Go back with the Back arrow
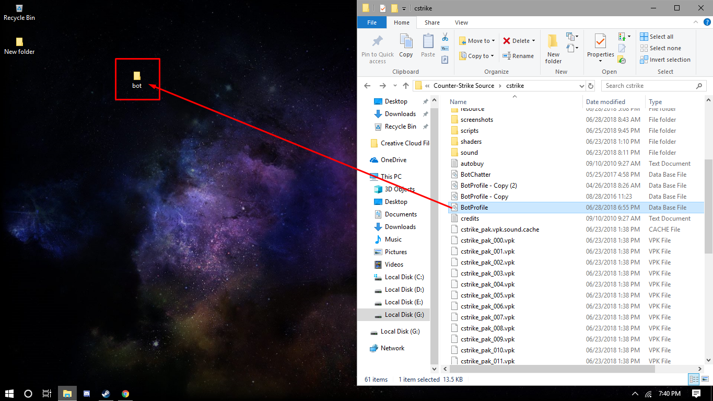The width and height of the screenshot is (713, 401). point(367,86)
